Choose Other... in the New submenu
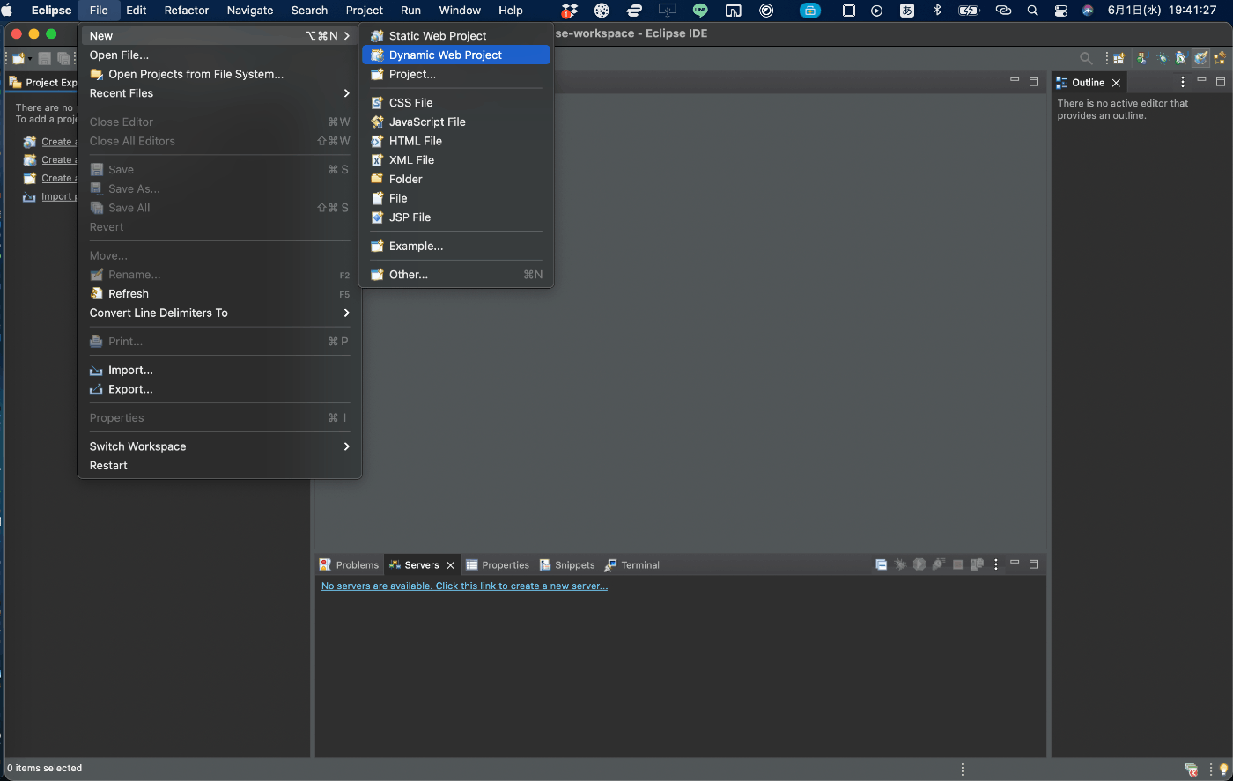The width and height of the screenshot is (1233, 781). (x=456, y=275)
